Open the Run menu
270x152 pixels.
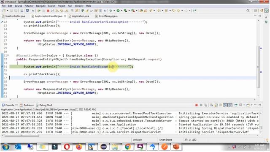[70, 6]
